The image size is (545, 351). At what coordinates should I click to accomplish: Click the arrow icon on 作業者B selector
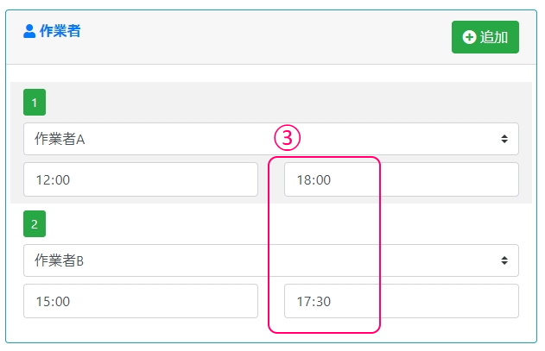pyautogui.click(x=504, y=260)
